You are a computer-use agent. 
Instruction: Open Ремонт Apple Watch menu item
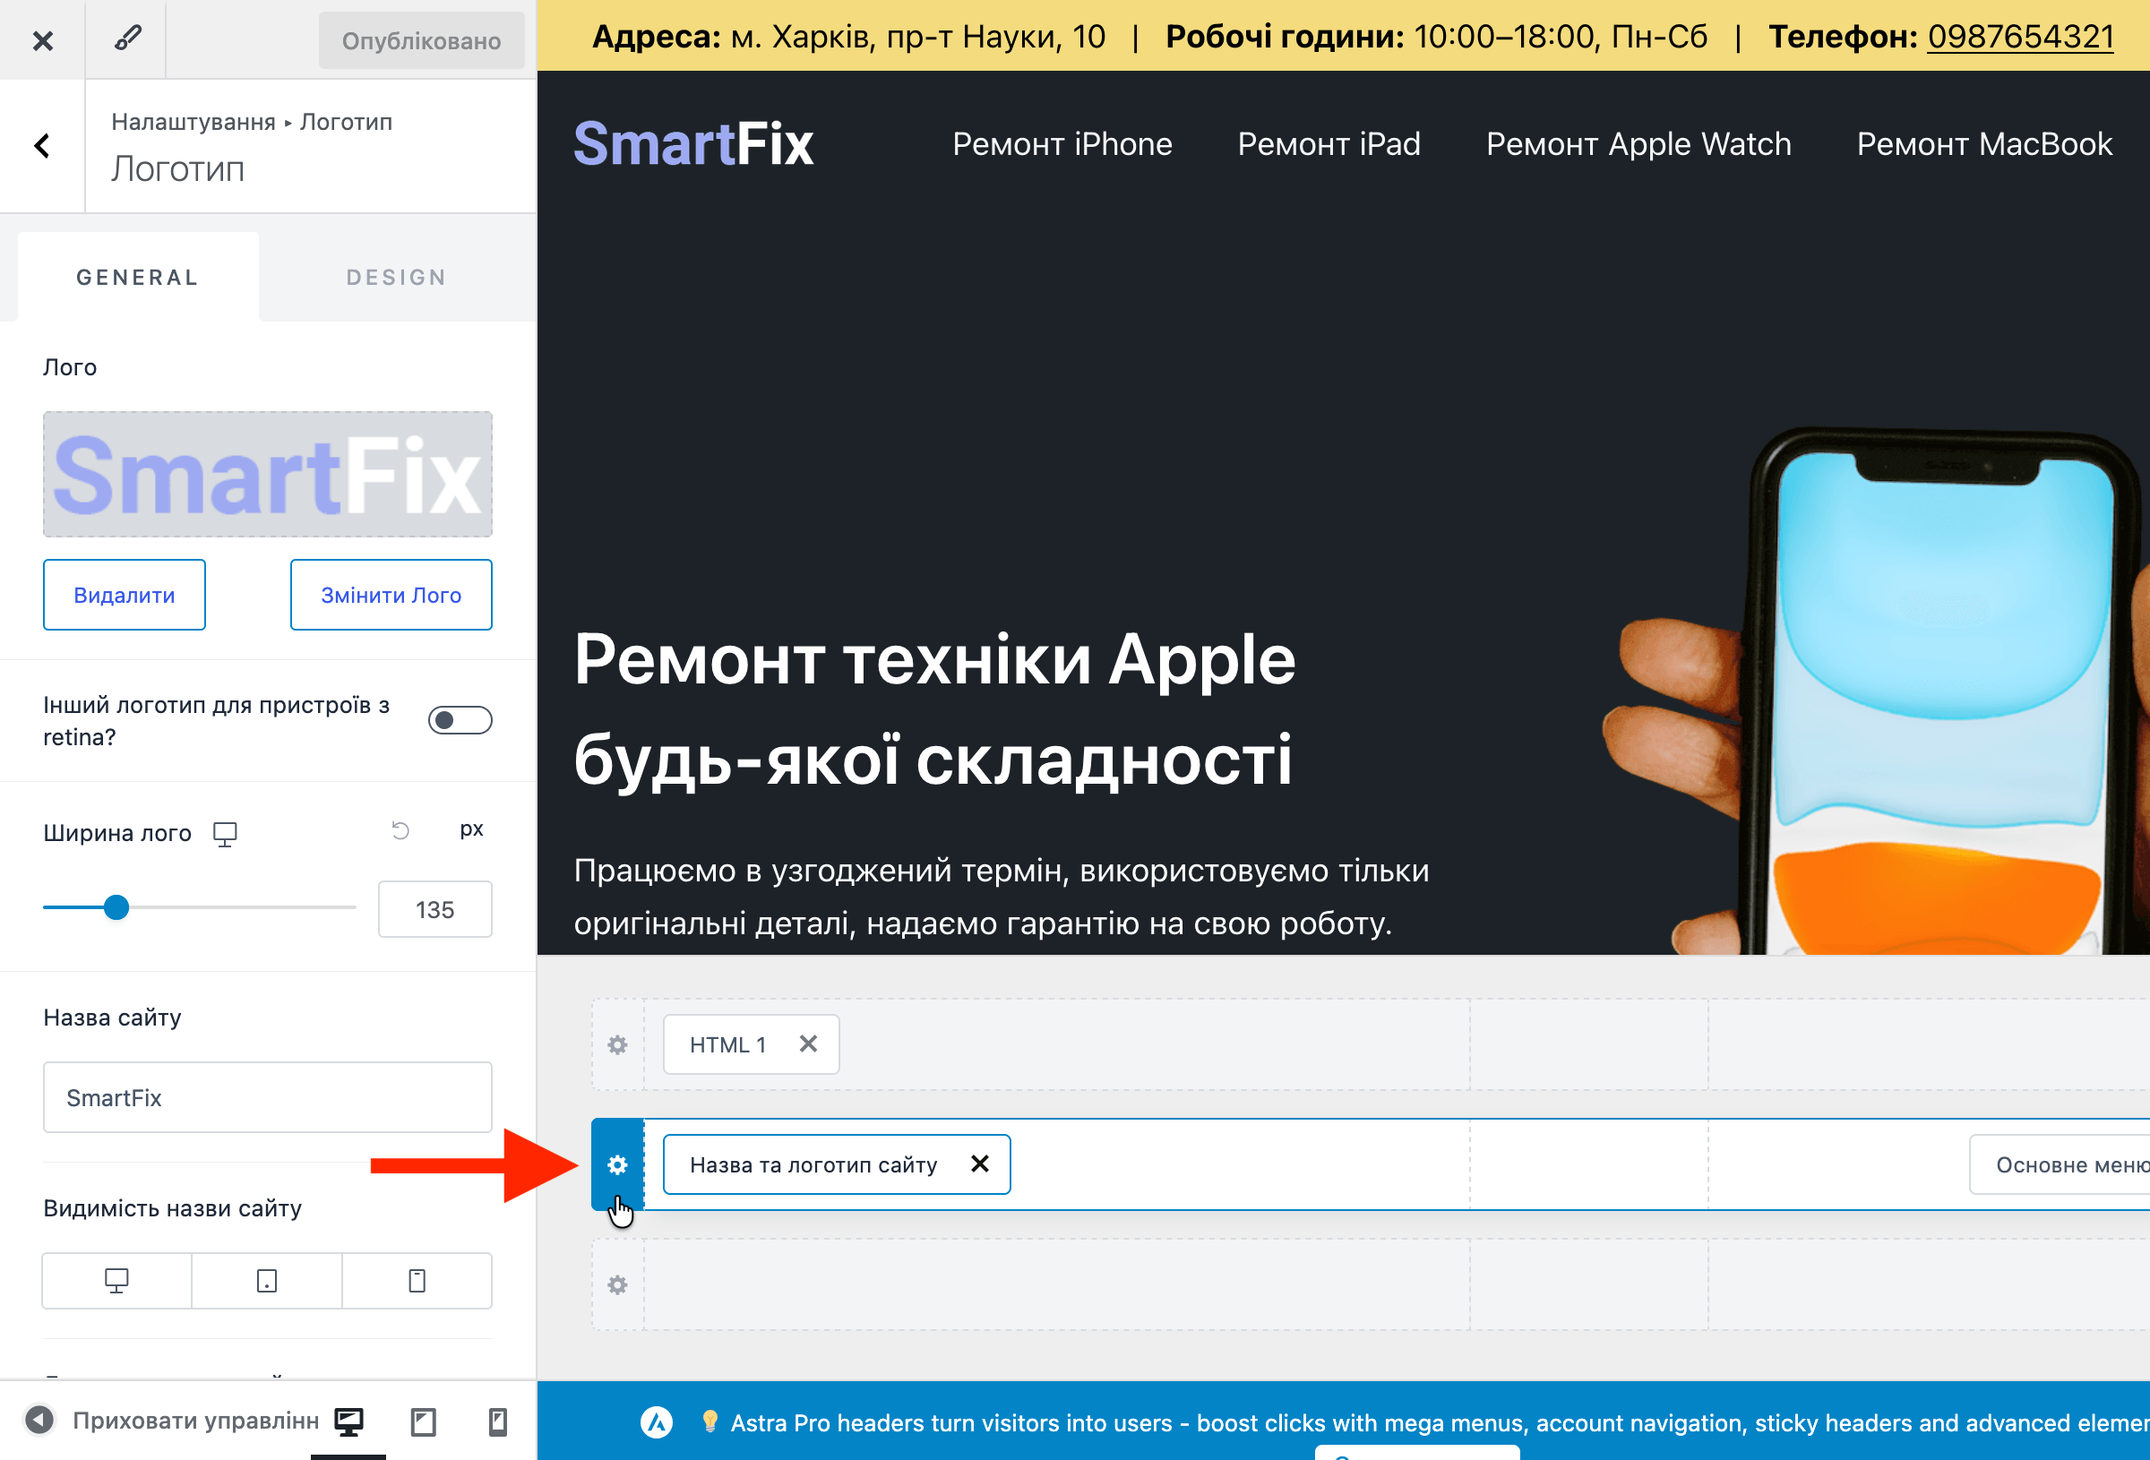click(x=1638, y=143)
